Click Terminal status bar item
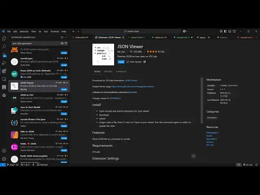Image resolution: width=260 pixels, height=195 pixels. click(42, 165)
